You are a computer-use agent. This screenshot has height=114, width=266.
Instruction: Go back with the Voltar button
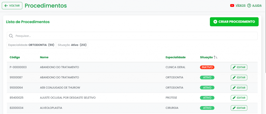click(x=12, y=5)
